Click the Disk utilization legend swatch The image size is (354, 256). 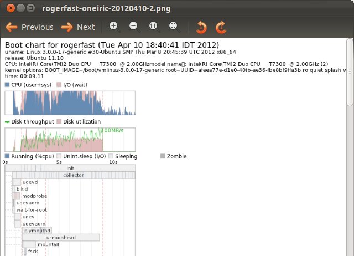(x=59, y=121)
